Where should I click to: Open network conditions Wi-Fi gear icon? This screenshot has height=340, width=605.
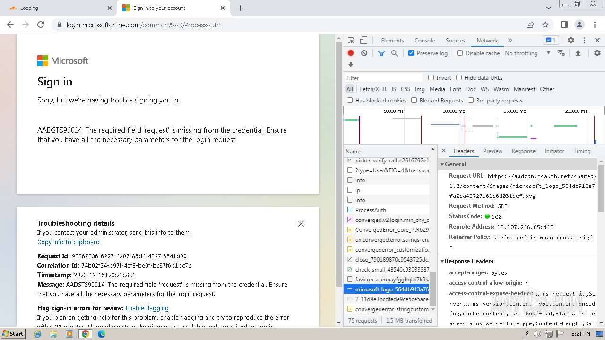pyautogui.click(x=561, y=53)
